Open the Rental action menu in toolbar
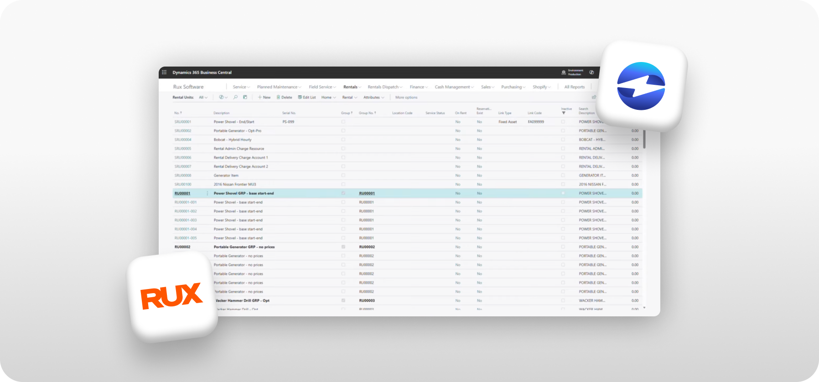 349,97
